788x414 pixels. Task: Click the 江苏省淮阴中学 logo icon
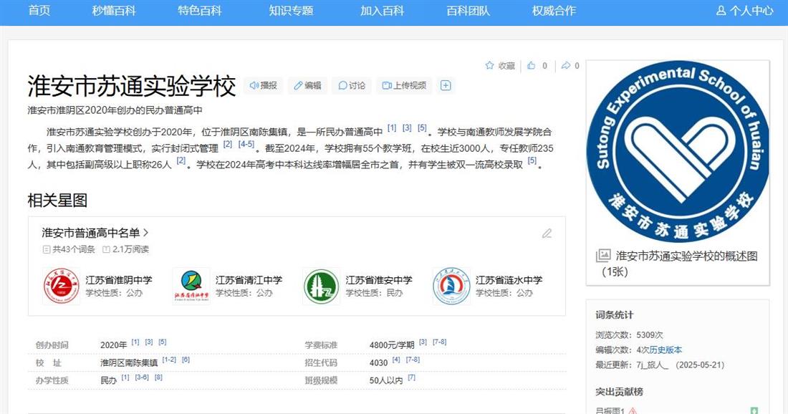(x=62, y=286)
